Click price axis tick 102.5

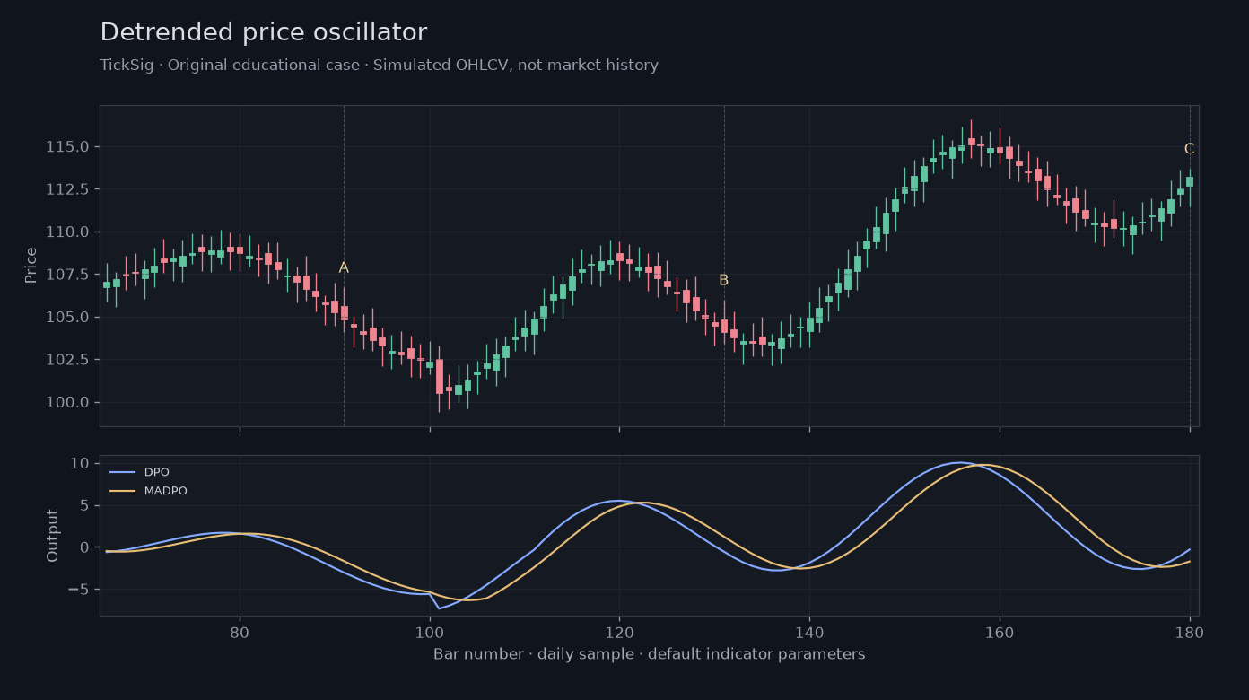coord(67,360)
